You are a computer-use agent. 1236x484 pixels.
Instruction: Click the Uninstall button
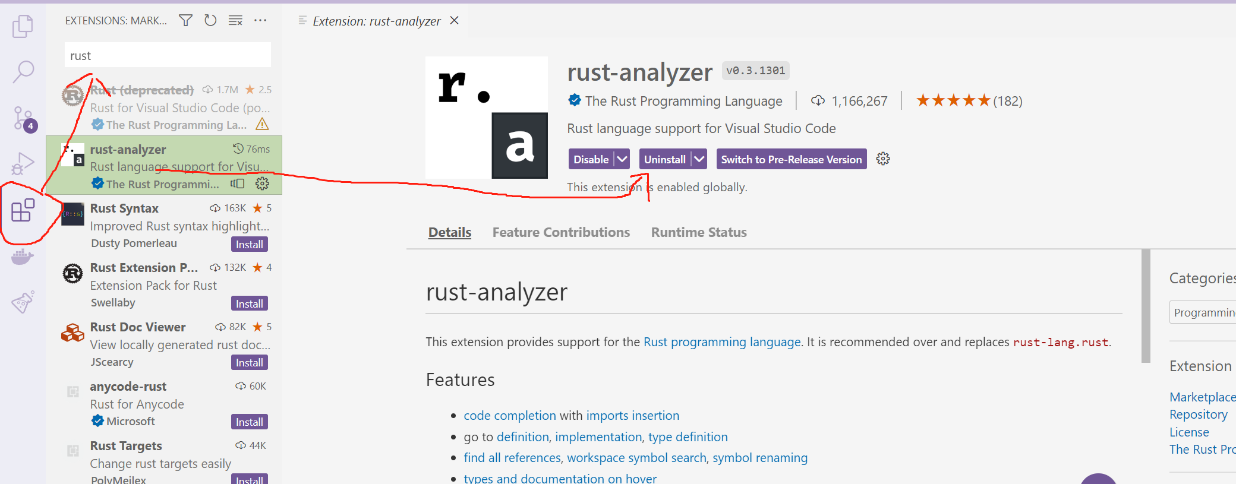coord(665,159)
